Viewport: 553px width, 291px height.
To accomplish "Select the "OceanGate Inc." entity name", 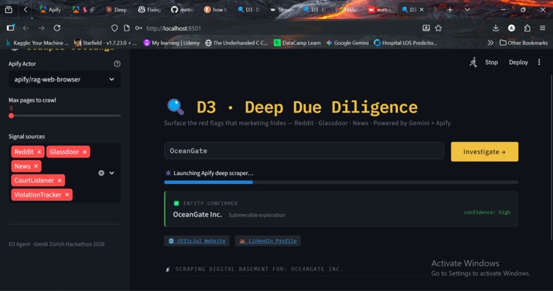I will tap(198, 214).
